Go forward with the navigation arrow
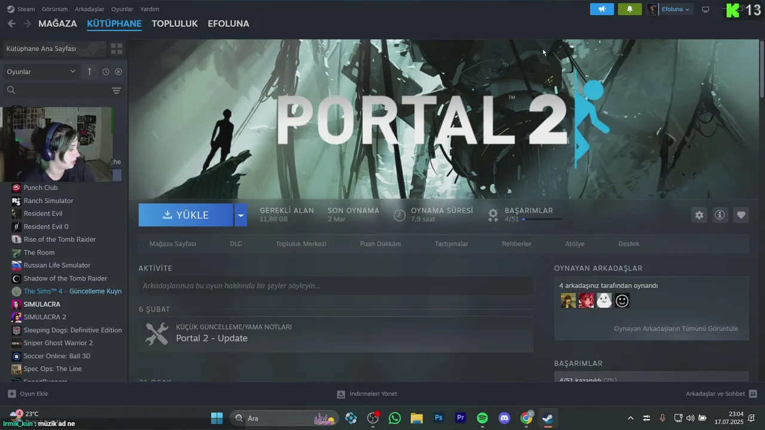The height and width of the screenshot is (430, 765). click(27, 23)
